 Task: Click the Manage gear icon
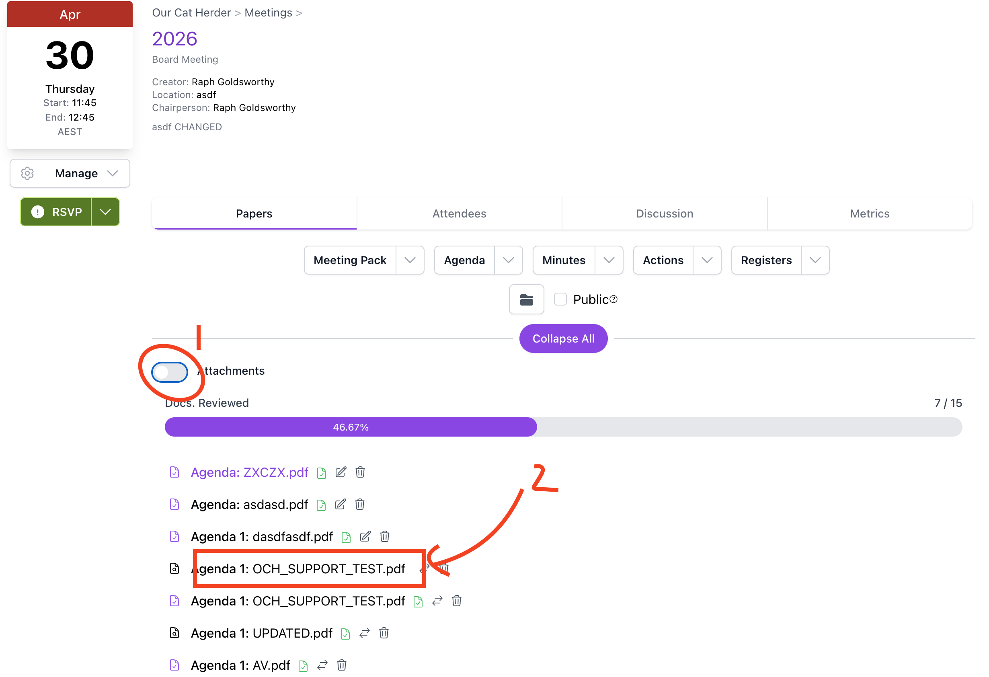[28, 173]
